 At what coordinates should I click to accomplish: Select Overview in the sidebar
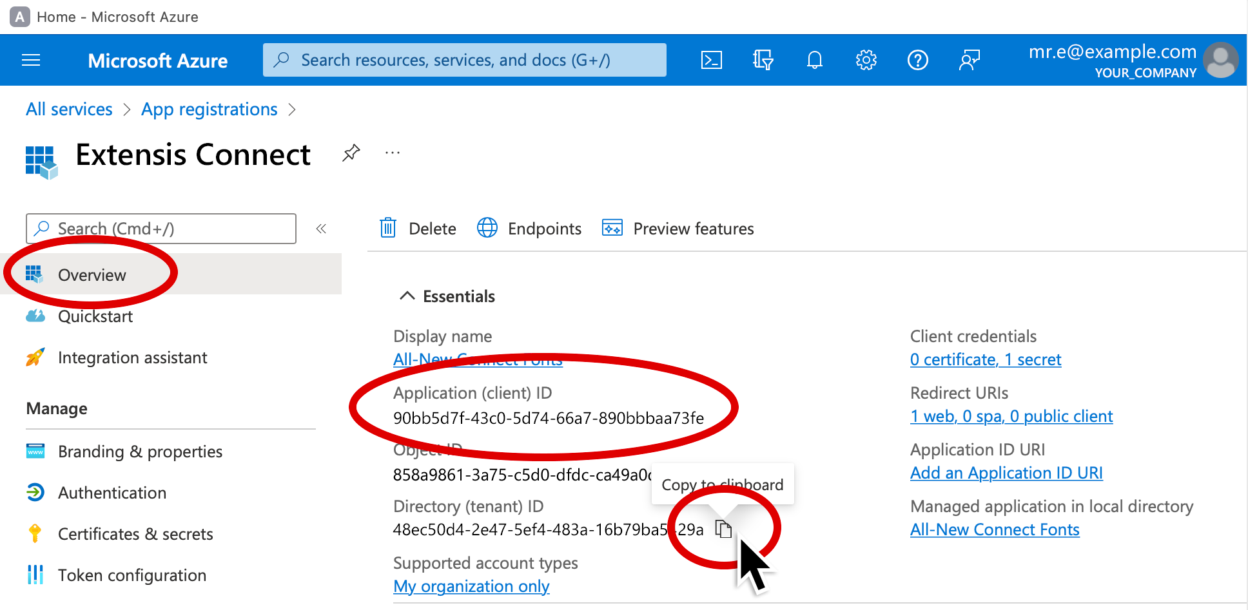[171, 274]
